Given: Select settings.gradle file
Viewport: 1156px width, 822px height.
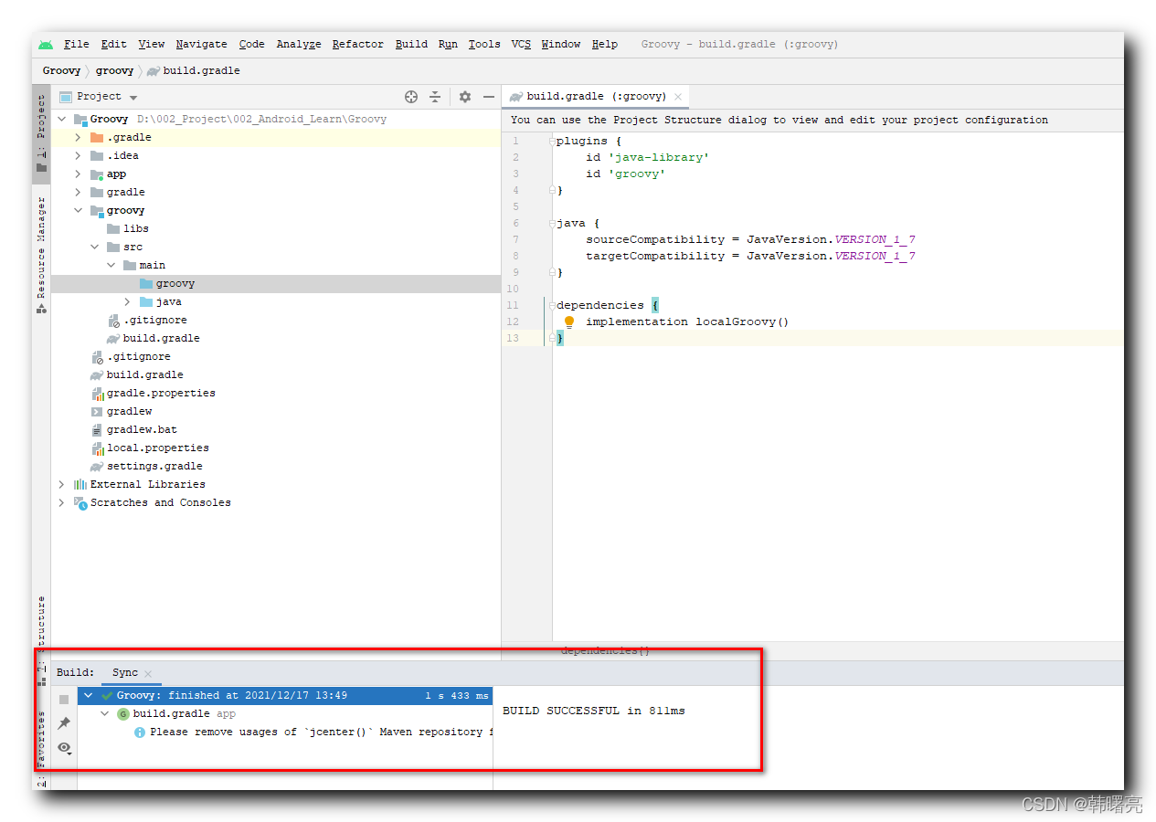Looking at the screenshot, I should [x=146, y=466].
